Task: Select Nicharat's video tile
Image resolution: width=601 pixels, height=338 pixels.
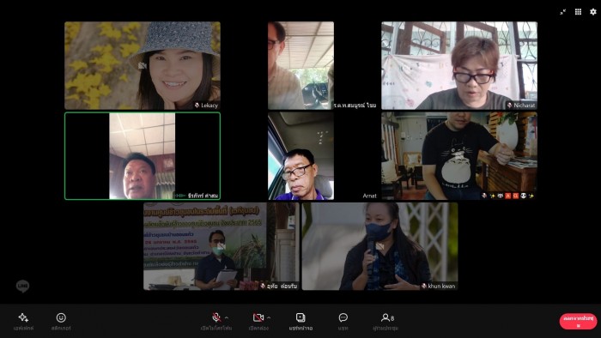Action: point(459,65)
